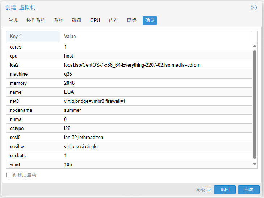Click the scroll up arrow in table
The height and width of the screenshot is (198, 264).
pos(255,46)
